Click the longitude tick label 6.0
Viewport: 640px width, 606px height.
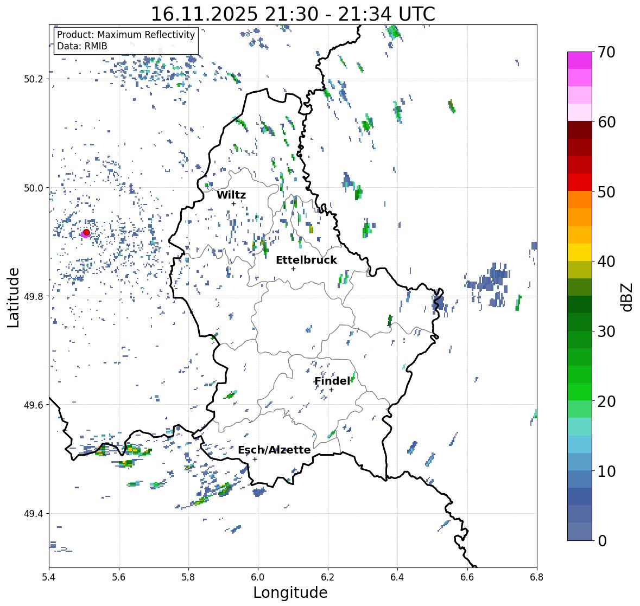coord(258,577)
